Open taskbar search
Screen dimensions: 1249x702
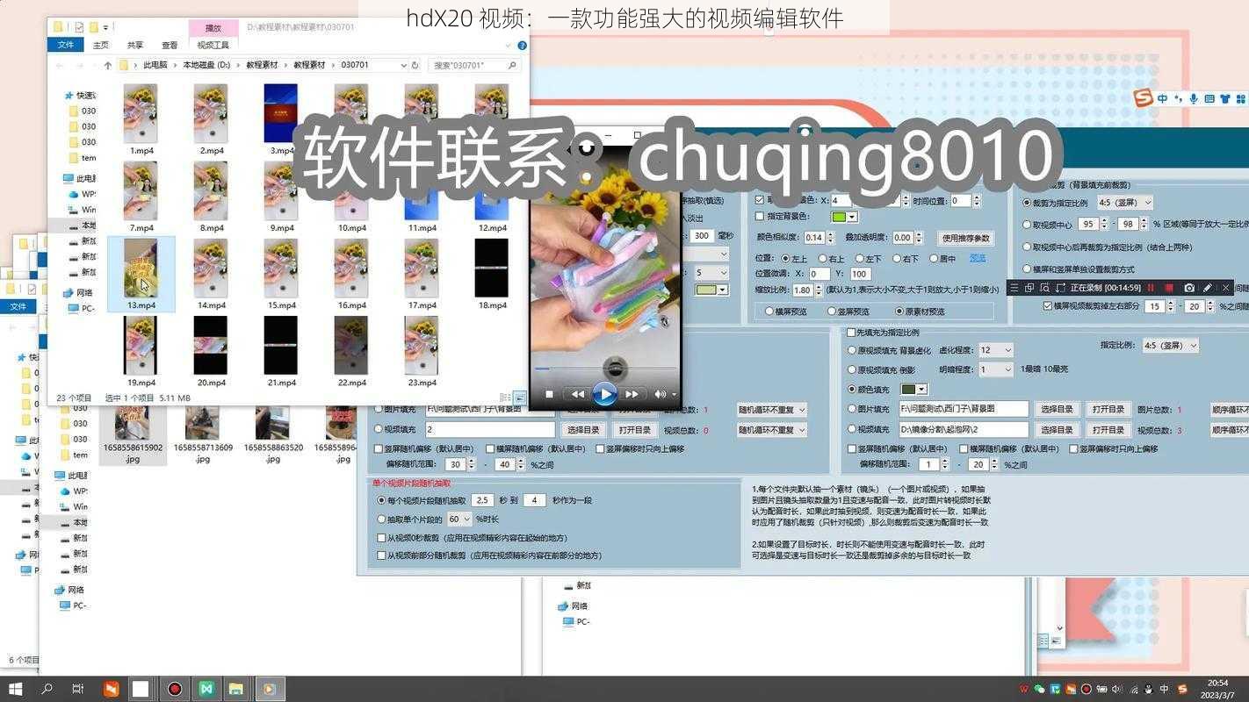click(47, 689)
